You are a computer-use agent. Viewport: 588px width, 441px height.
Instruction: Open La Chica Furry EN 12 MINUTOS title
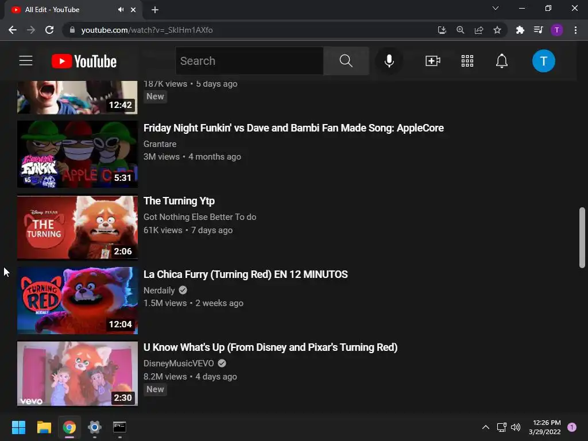(246, 274)
